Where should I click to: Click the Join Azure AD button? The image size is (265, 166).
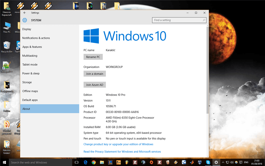[94, 85]
